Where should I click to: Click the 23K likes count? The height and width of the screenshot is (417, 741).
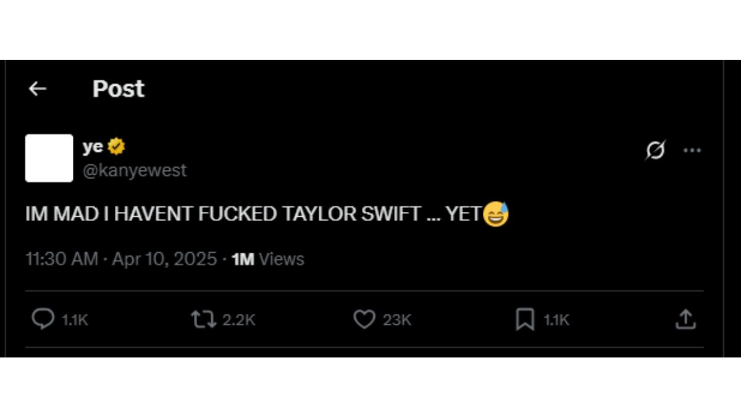coord(397,319)
